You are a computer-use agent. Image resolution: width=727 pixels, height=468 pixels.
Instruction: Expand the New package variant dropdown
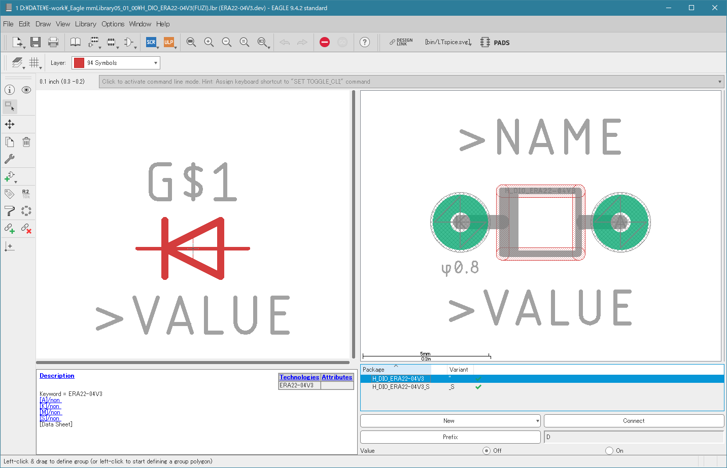click(x=537, y=421)
